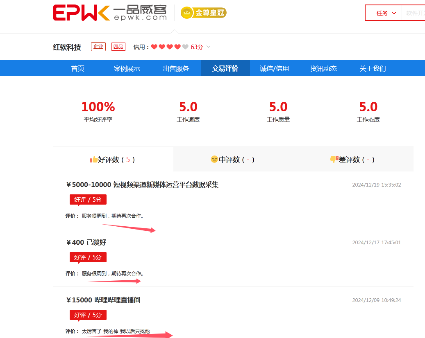
Task: Select the 交易评价 nav tab
Action: [x=225, y=68]
